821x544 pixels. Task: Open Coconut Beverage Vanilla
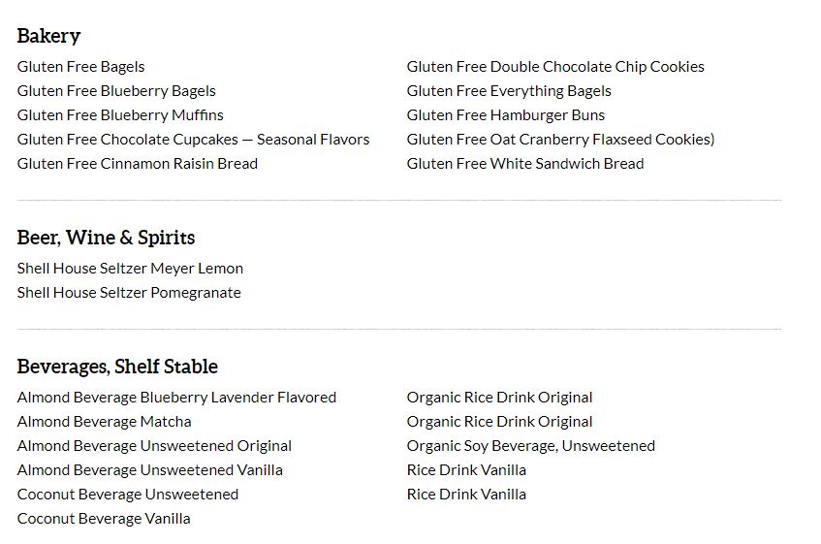[x=104, y=519]
